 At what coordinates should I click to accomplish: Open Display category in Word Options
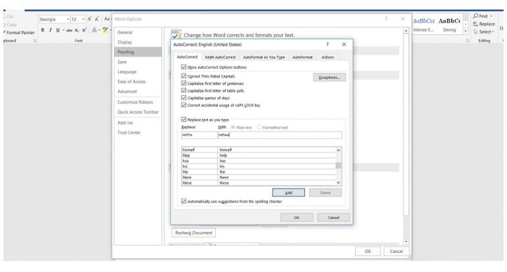tap(124, 42)
